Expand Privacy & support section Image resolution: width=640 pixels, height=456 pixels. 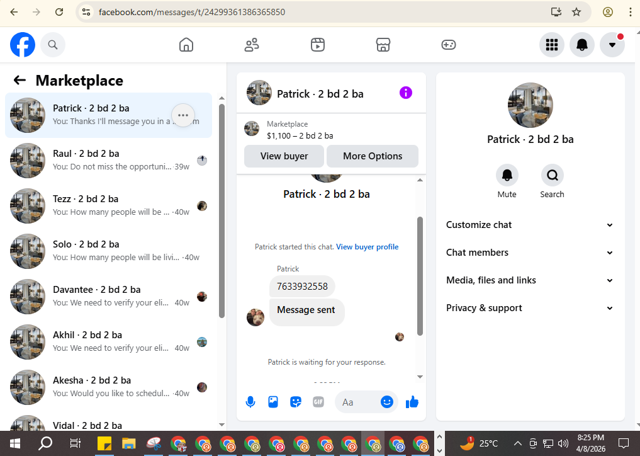click(x=530, y=308)
